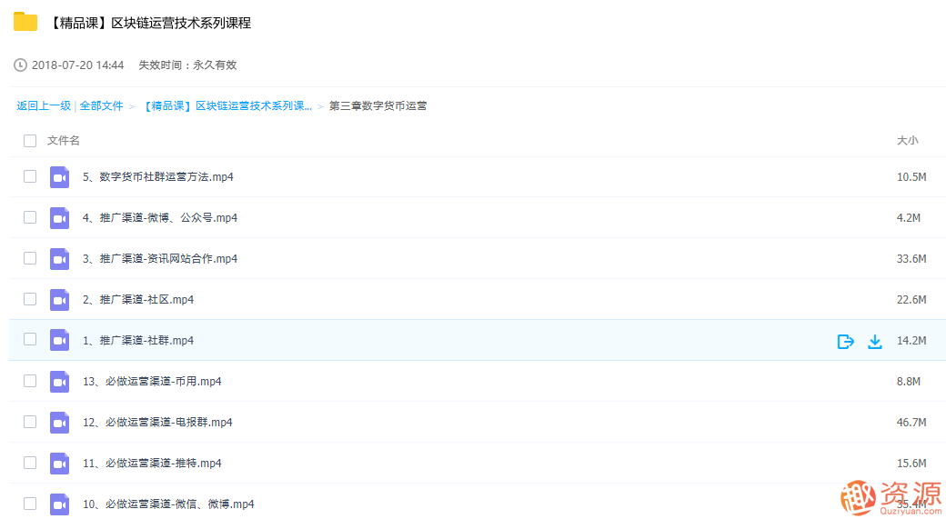
Task: Check the box for 10、必做运营渠道-微信、微博.mp4
Action: pyautogui.click(x=30, y=504)
